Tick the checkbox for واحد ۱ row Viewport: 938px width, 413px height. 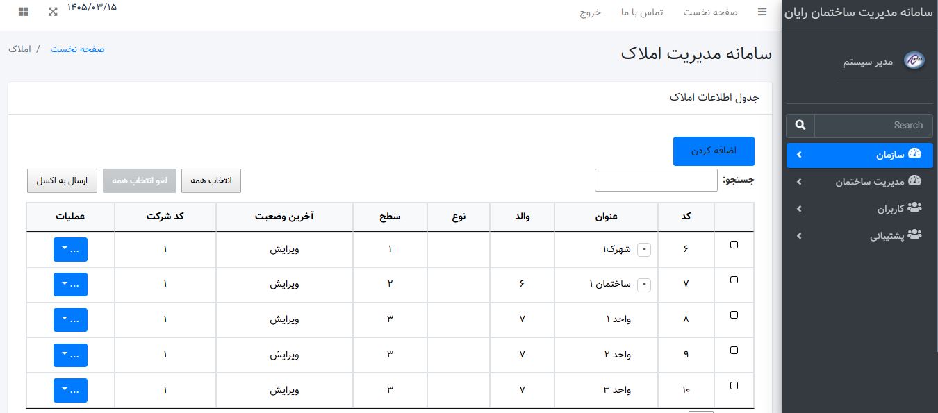(734, 315)
